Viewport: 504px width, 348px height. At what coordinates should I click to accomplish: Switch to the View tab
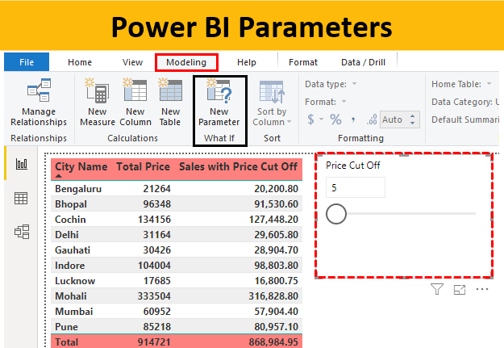[132, 62]
